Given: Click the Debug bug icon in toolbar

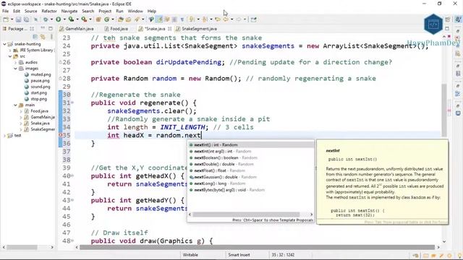Looking at the screenshot, I should (x=46, y=19).
